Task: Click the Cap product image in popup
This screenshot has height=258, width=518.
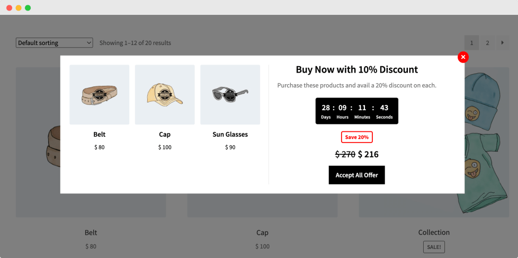Action: 165,95
